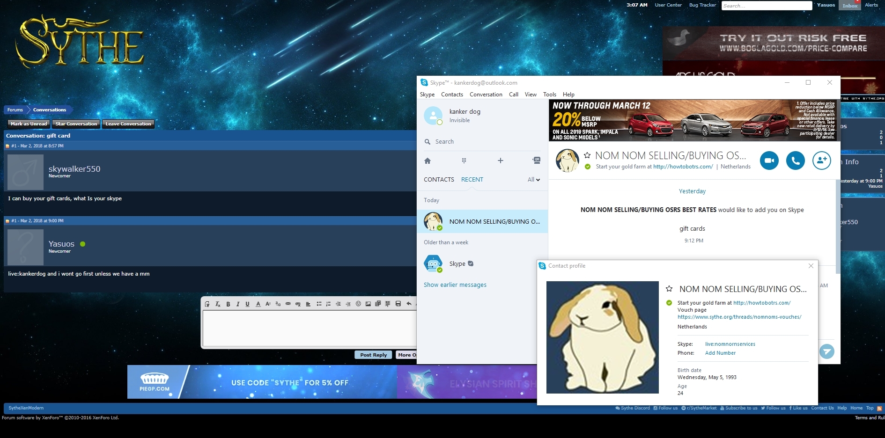Open smilies picker in forum editor
Screen dimensions: 885x438
tap(358, 304)
